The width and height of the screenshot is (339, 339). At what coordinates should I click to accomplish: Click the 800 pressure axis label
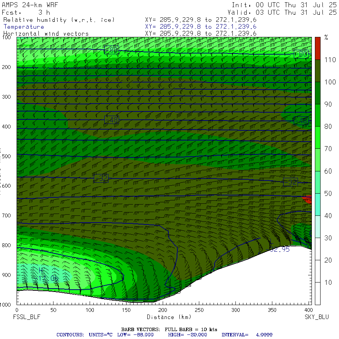[x=6, y=245]
